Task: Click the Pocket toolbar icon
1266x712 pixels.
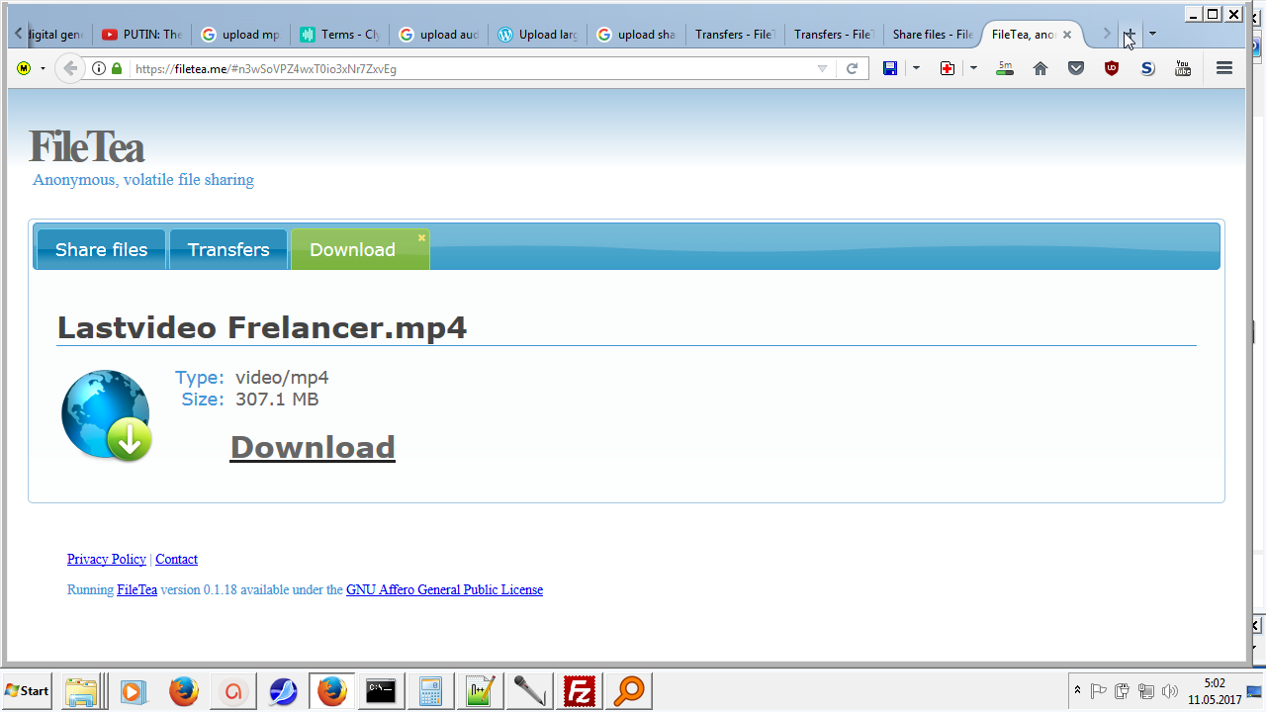Action: (x=1076, y=68)
